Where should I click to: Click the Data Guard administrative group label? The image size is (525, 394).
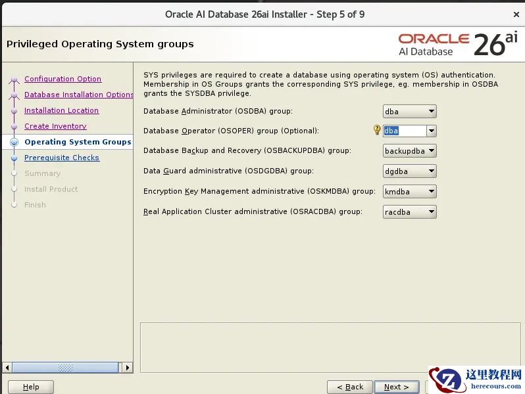(228, 171)
